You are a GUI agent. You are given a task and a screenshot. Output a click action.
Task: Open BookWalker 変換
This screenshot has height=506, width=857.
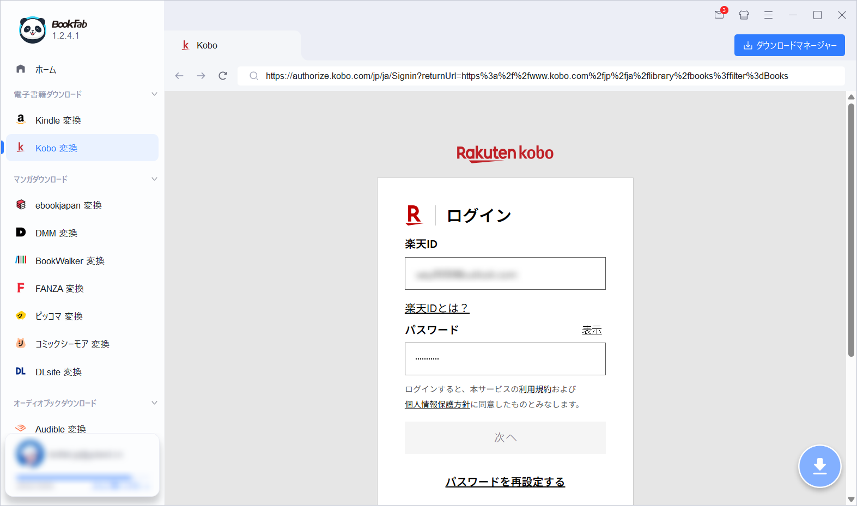click(82, 261)
